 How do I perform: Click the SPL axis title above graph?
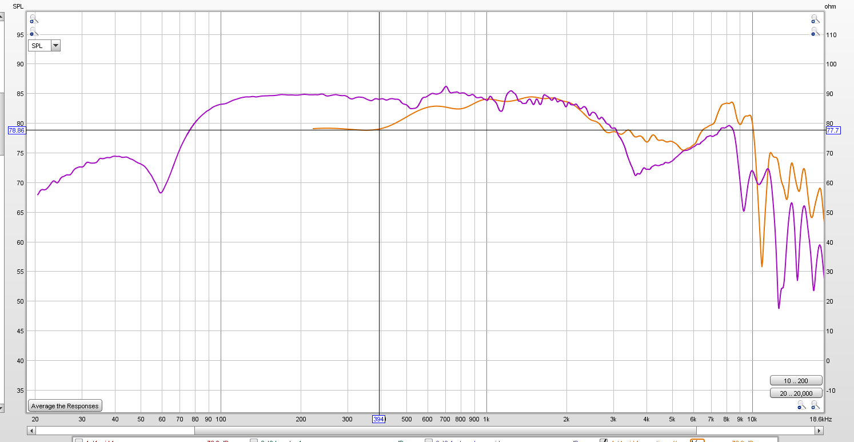tap(18, 6)
